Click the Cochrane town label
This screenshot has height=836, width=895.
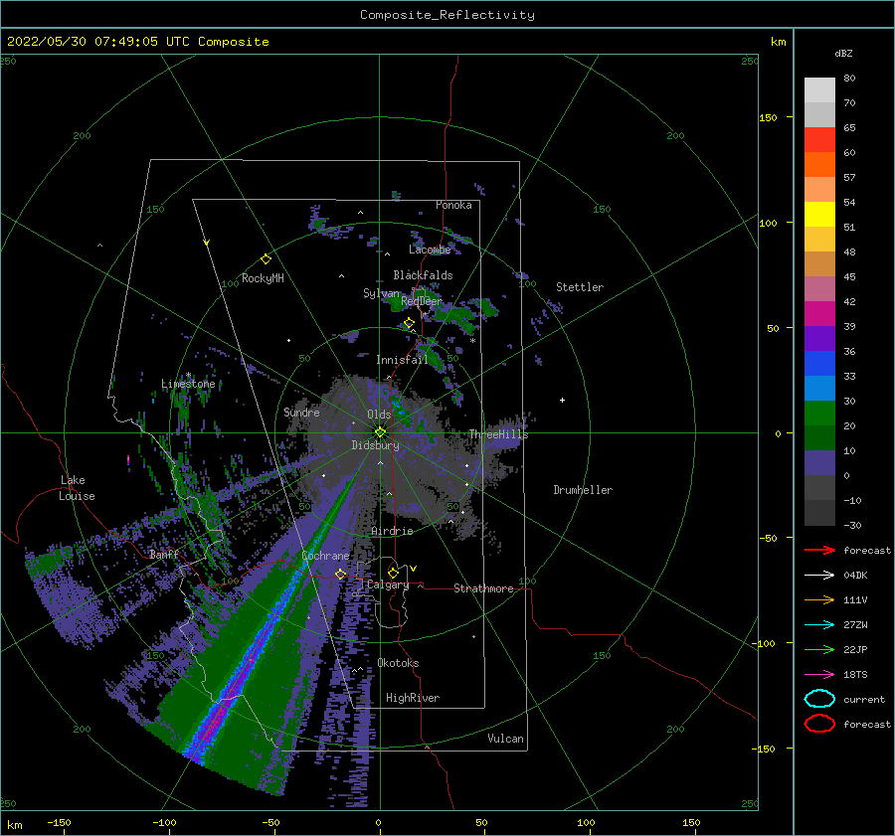click(325, 556)
